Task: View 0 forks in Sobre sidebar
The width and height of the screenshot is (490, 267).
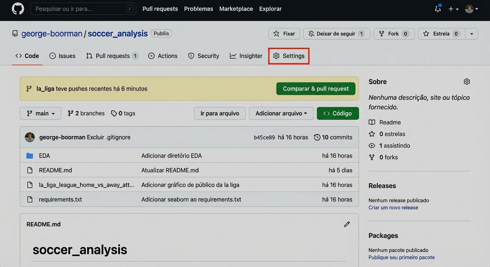Action: (x=383, y=157)
